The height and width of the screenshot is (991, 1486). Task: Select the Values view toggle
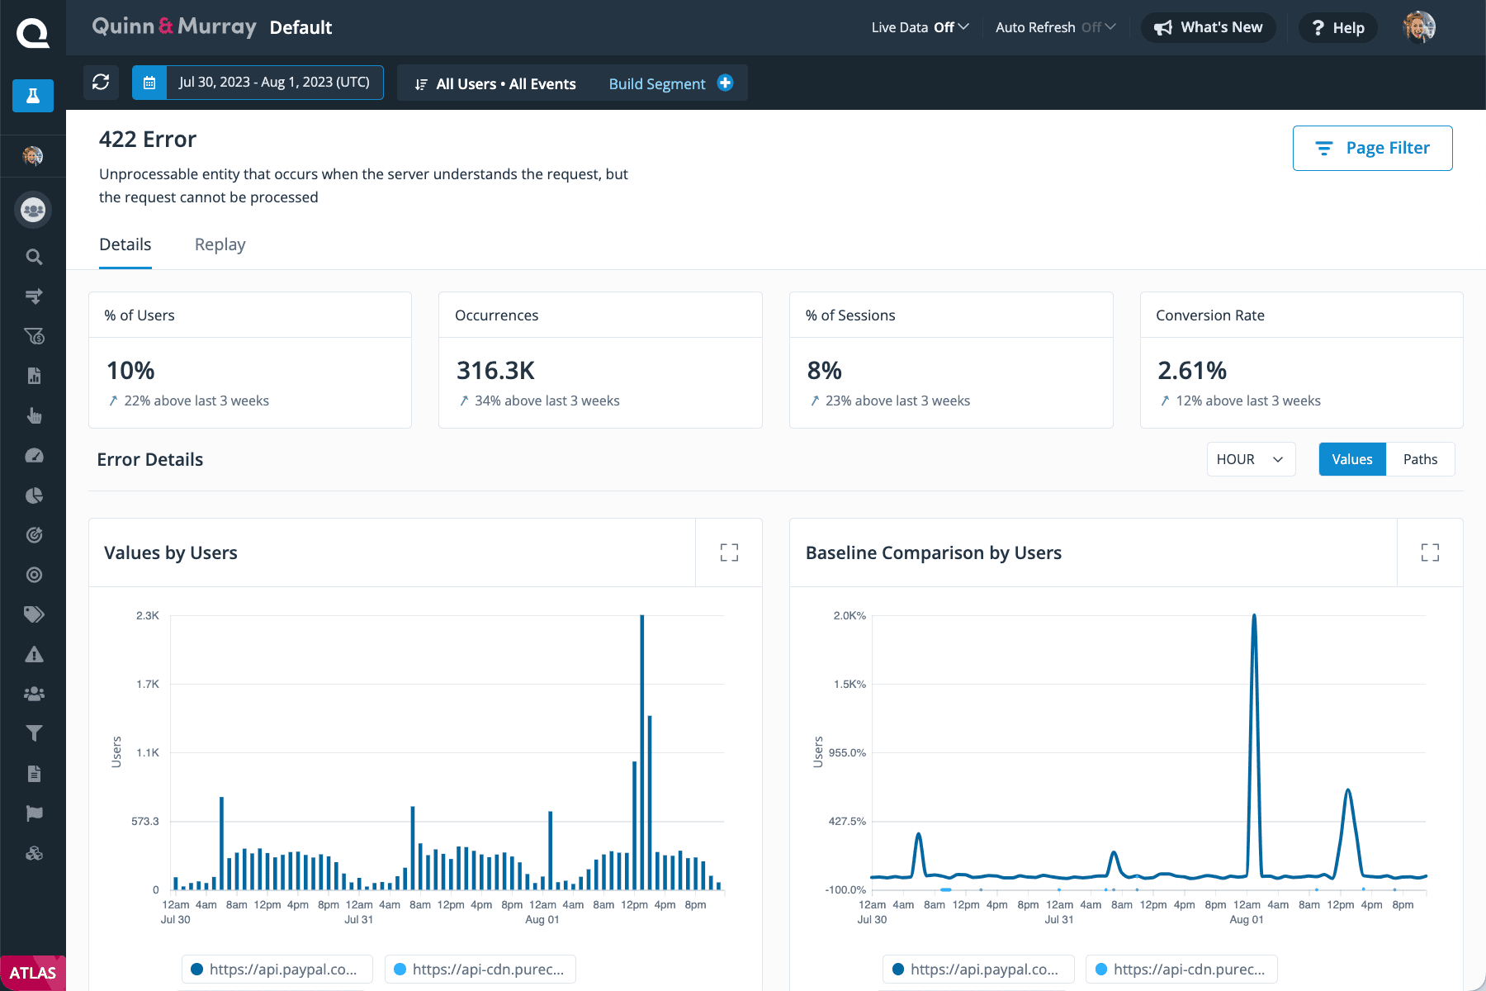[1351, 459]
